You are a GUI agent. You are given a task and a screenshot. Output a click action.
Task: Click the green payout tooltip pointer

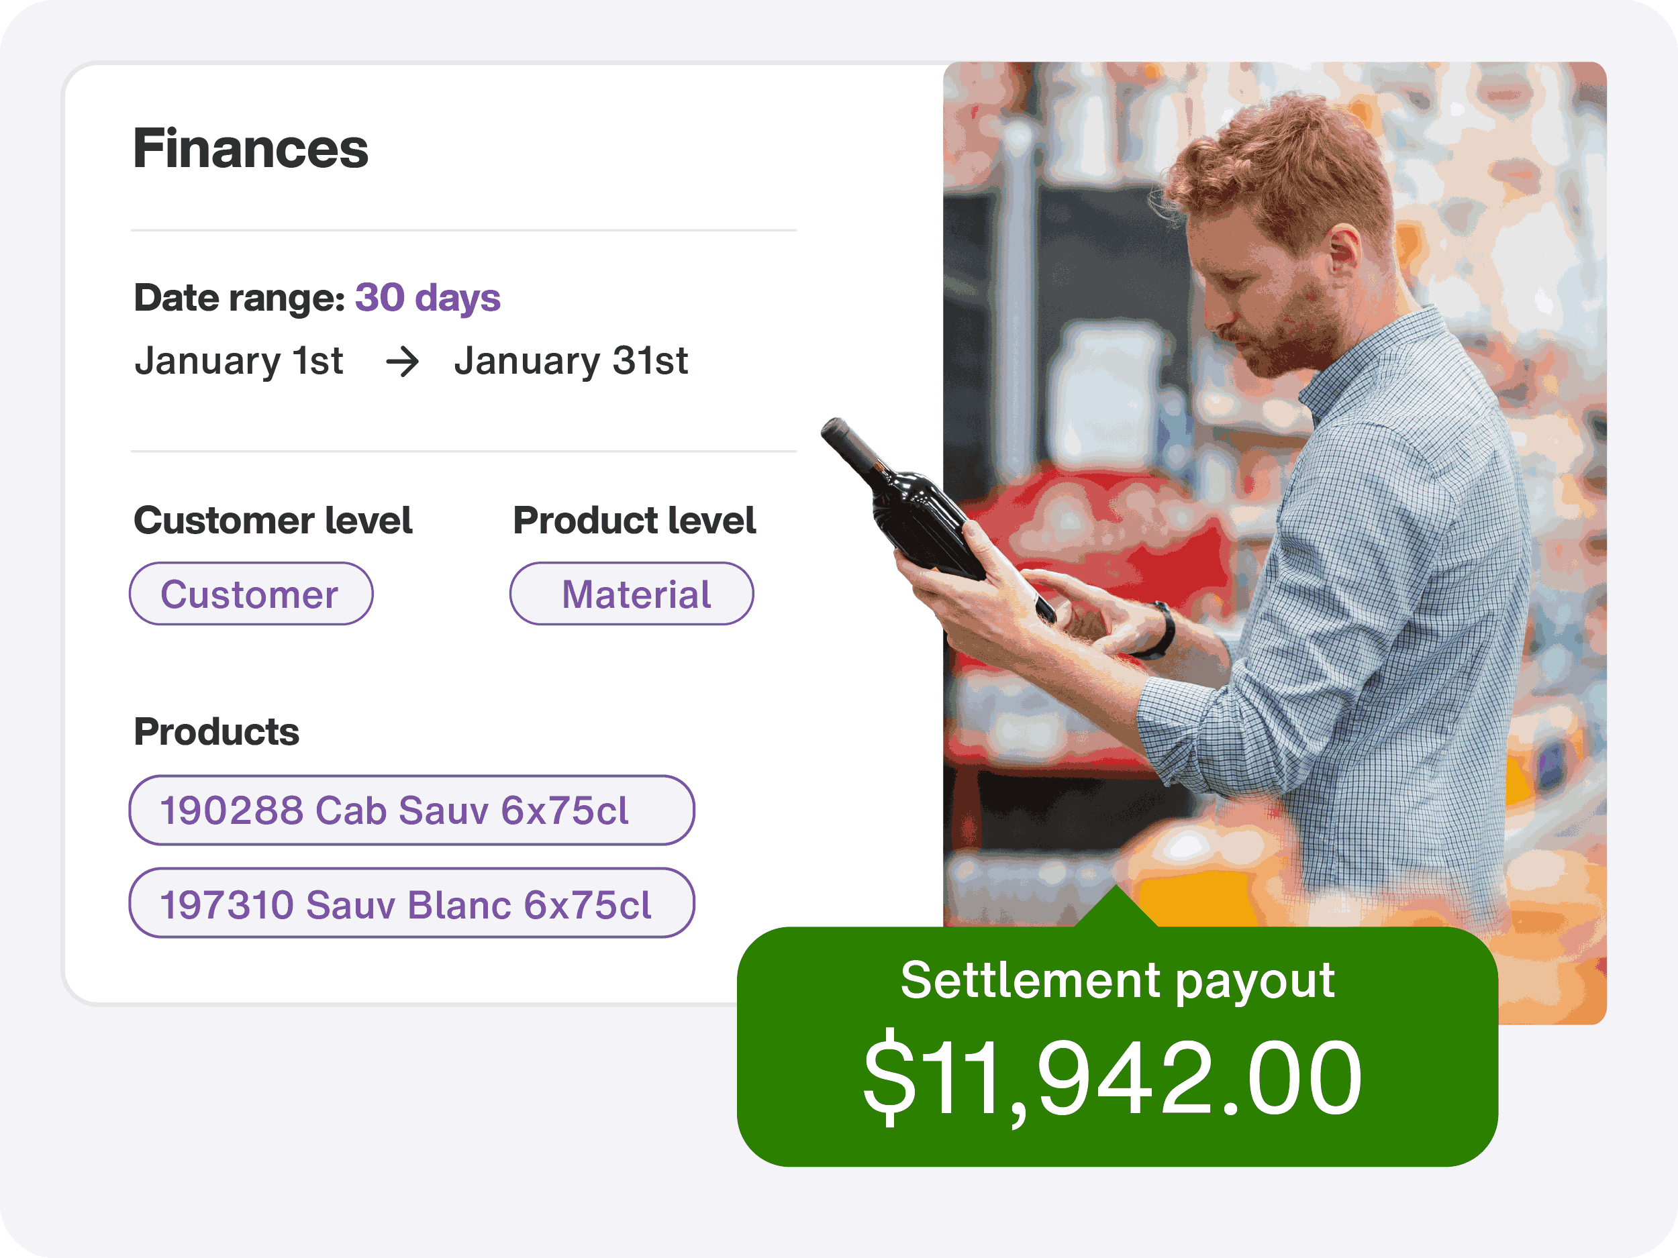tap(1116, 906)
